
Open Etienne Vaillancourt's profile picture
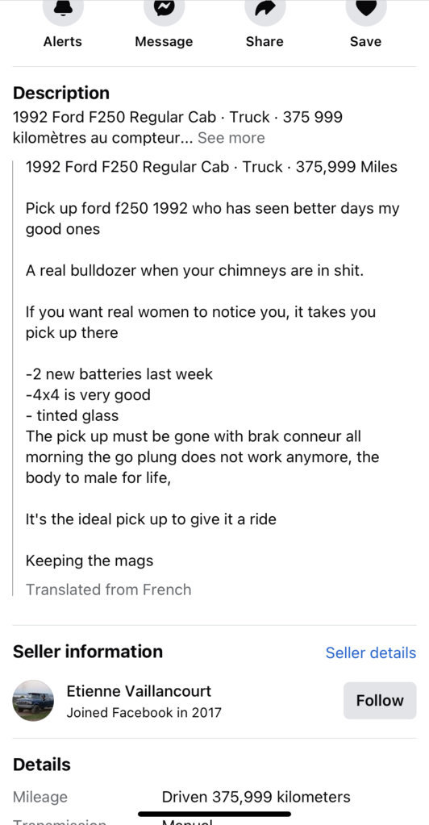coord(33,700)
